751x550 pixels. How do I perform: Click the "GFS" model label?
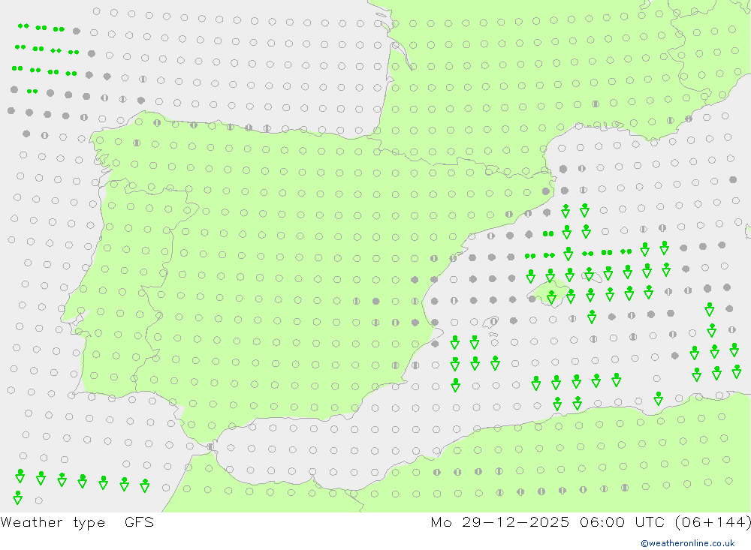tap(140, 521)
